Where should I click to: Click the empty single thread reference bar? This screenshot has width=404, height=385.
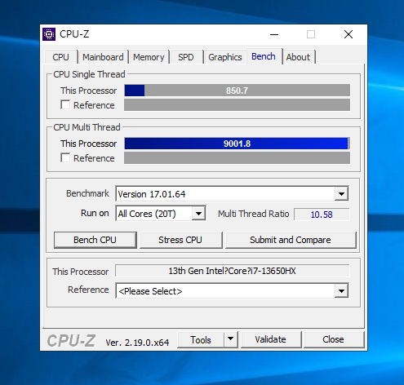point(238,104)
